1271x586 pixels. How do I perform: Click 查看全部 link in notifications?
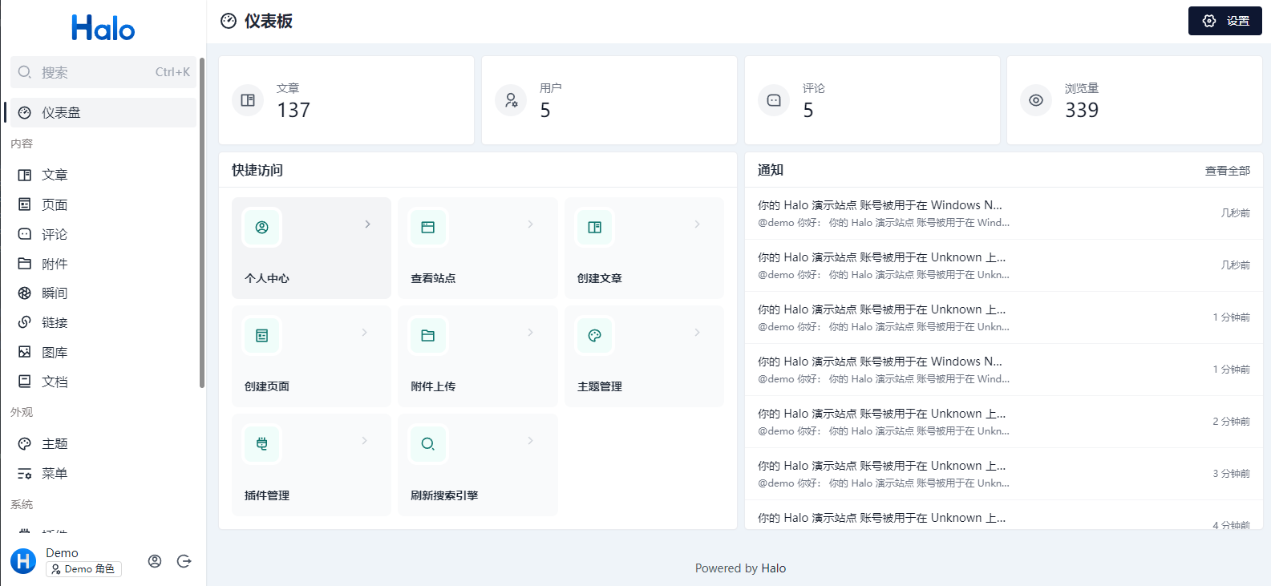click(x=1228, y=171)
